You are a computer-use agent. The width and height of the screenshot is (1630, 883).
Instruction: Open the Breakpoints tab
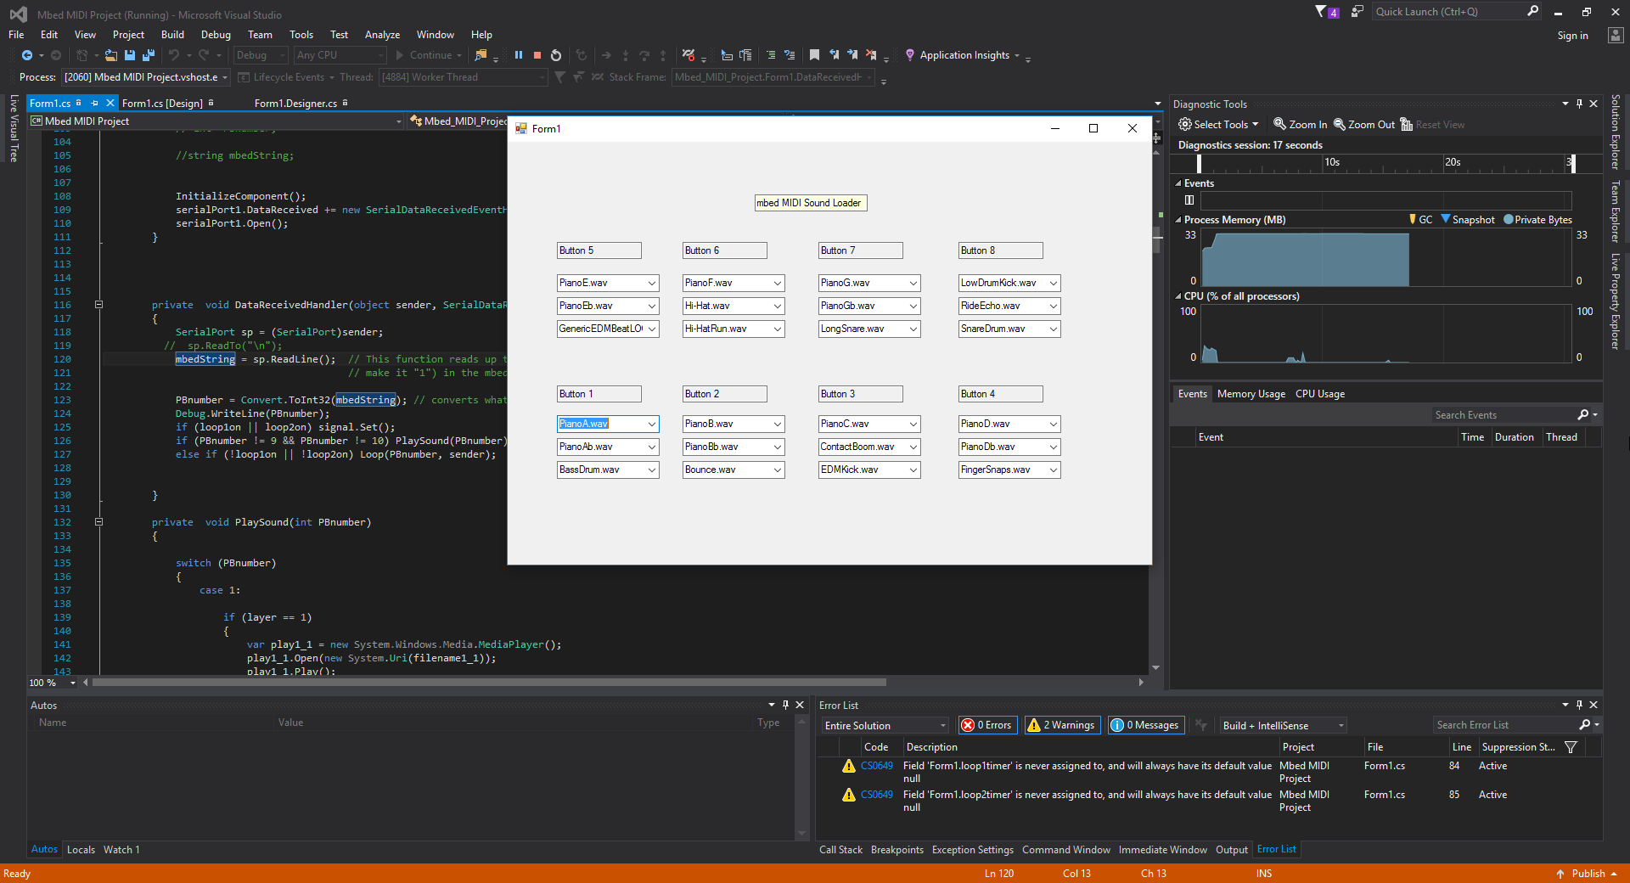[x=896, y=850]
